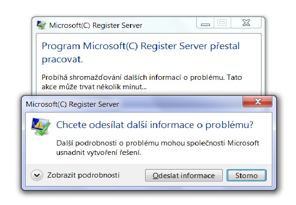Minimize the back crash window
This screenshot has height=205, width=296.
point(205,23)
